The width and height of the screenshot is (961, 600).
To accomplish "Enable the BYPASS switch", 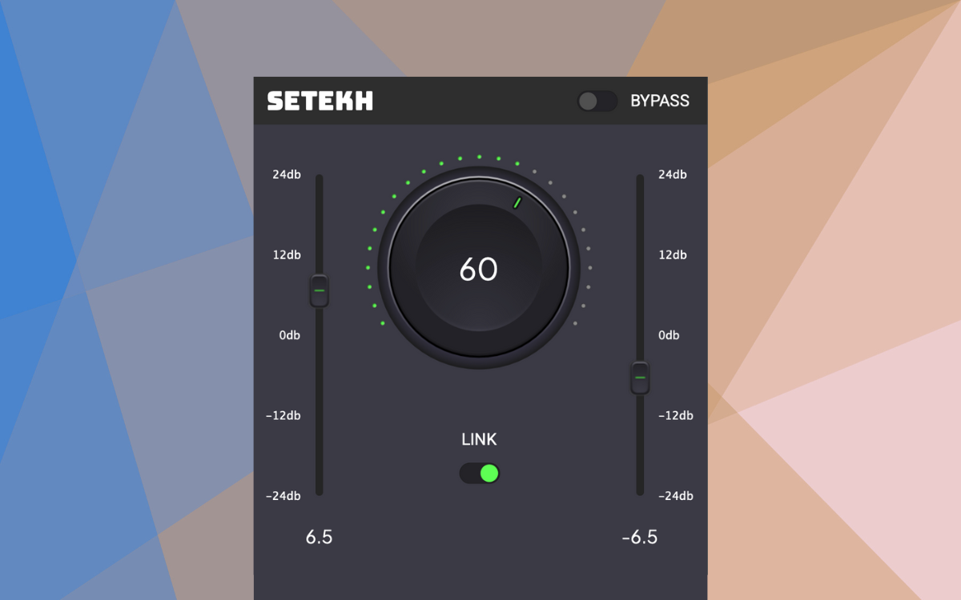I will coord(598,101).
